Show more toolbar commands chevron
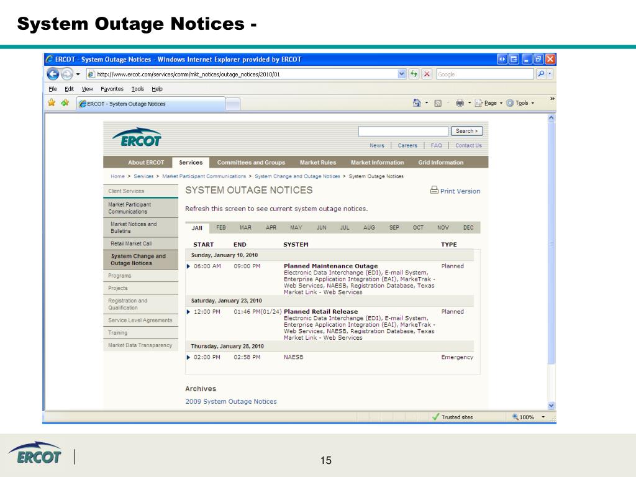This screenshot has width=636, height=477. pos(552,99)
